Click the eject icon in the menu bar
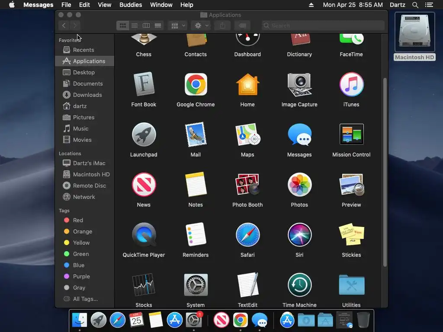This screenshot has height=332, width=443. (x=311, y=5)
